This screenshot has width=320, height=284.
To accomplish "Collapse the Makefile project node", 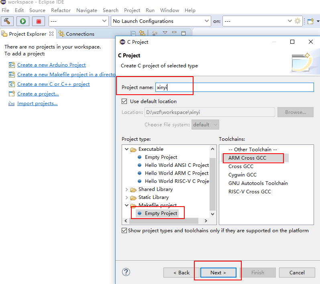I will pyautogui.click(x=127, y=205).
